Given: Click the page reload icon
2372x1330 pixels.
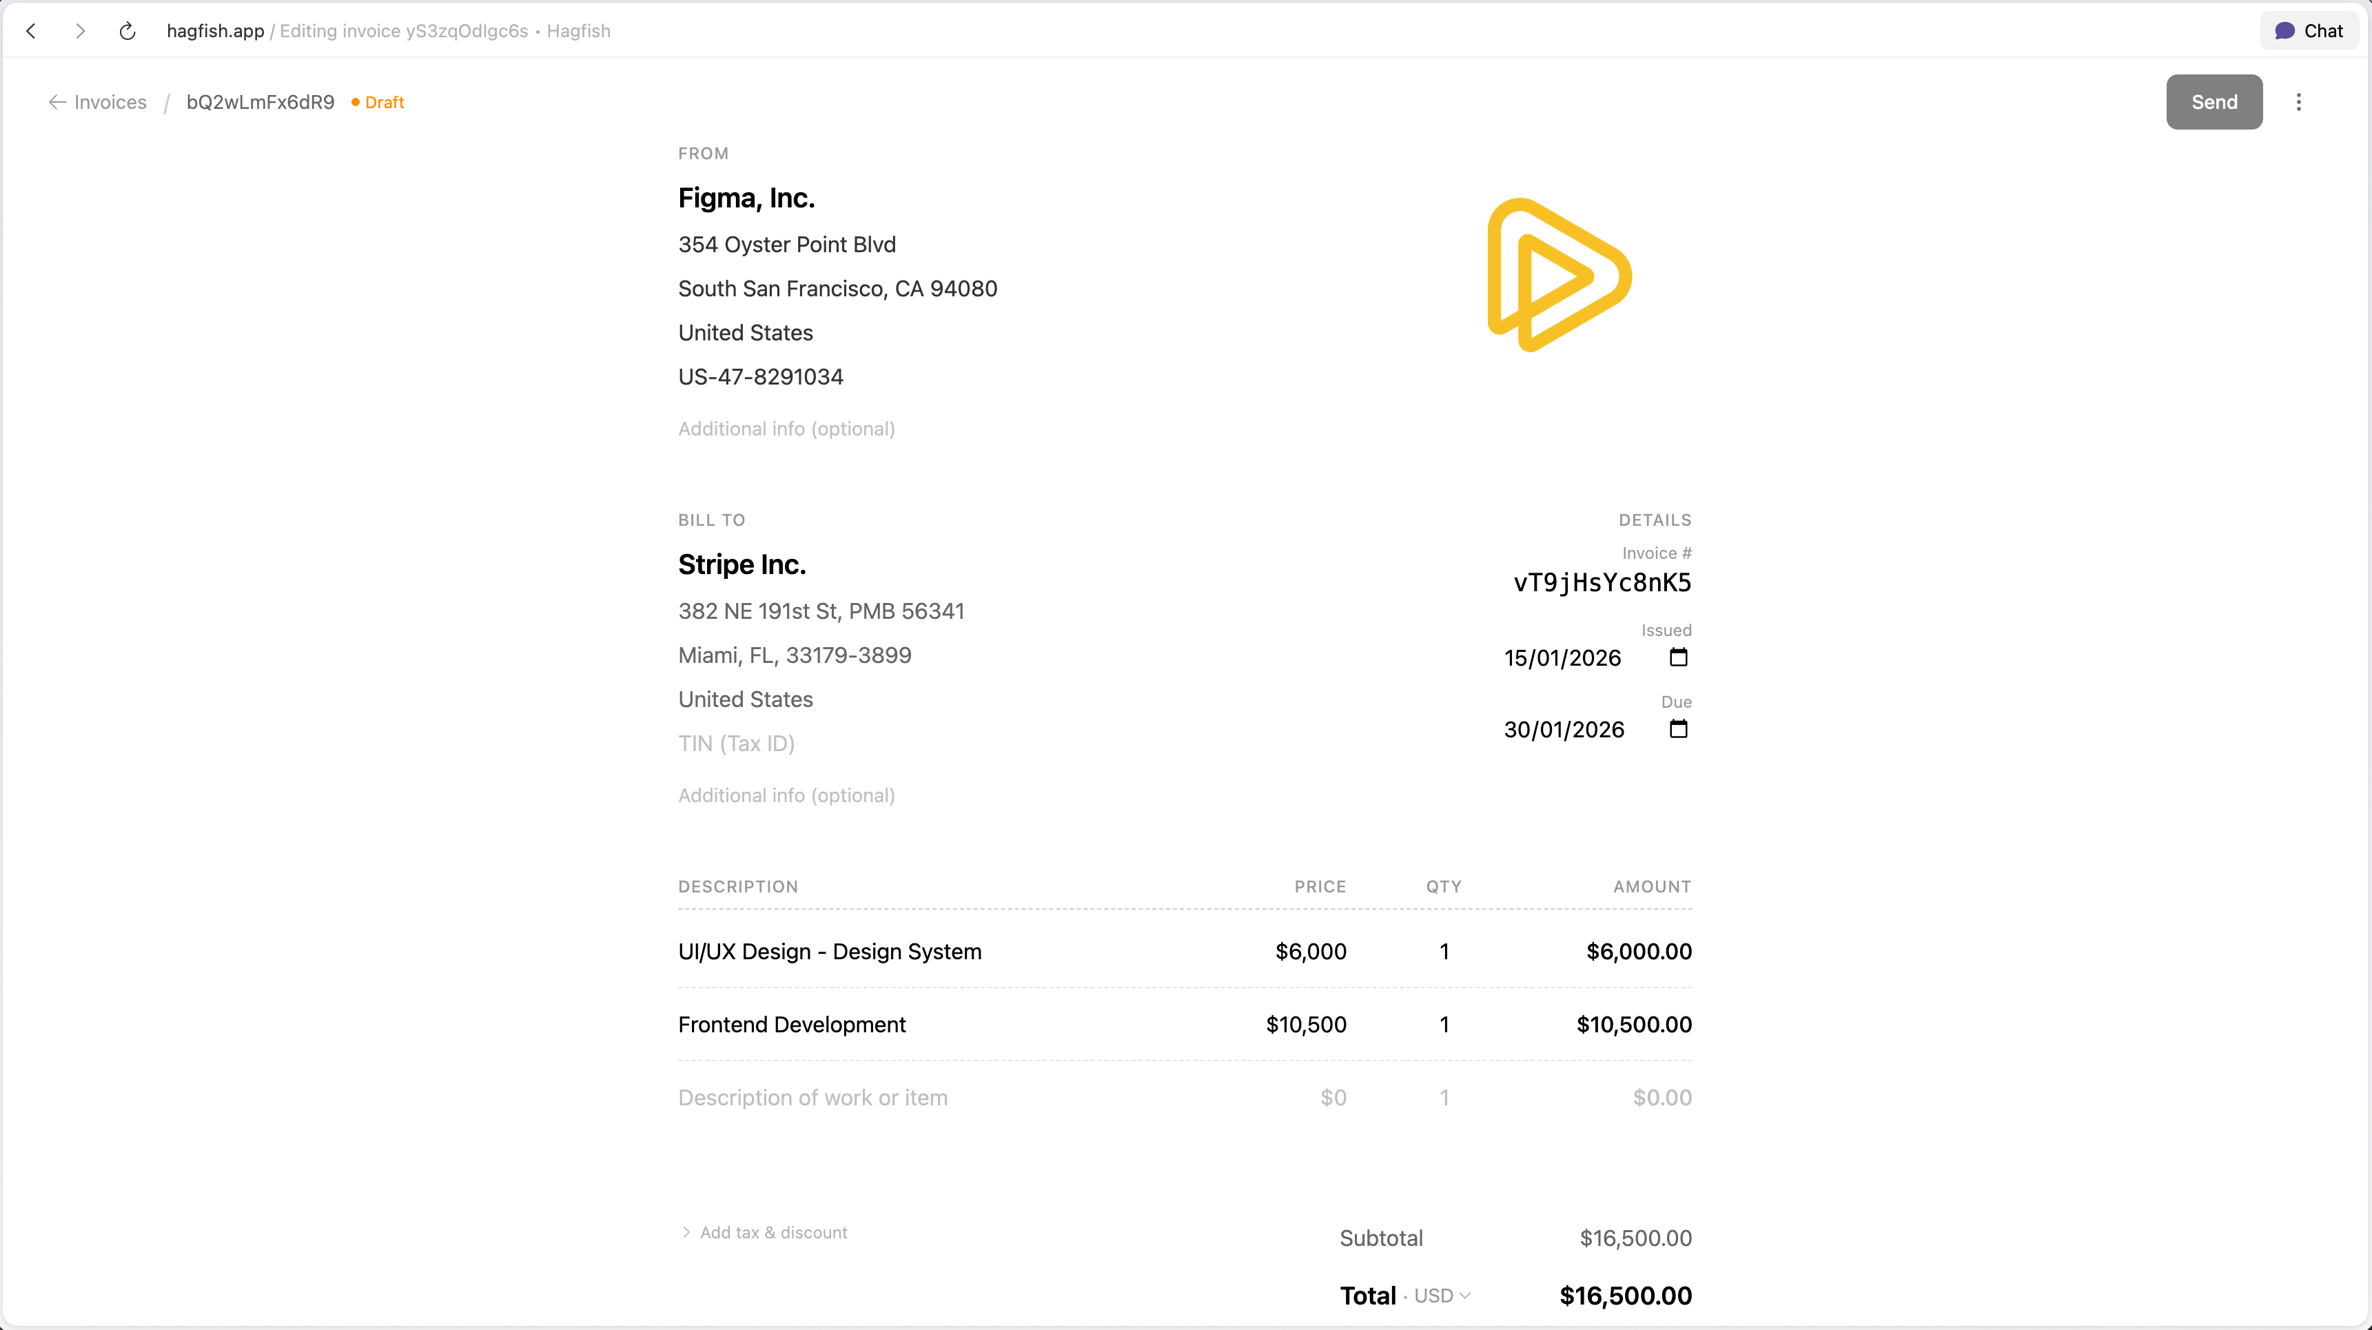Looking at the screenshot, I should tap(126, 30).
